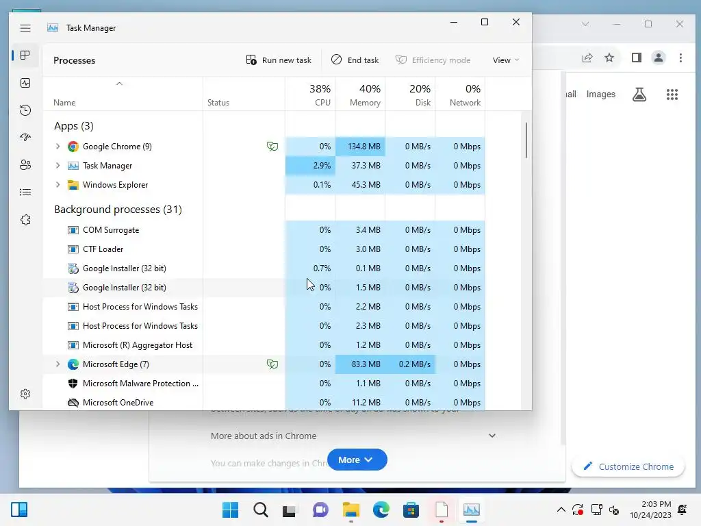This screenshot has height=526, width=701.
Task: Select Microsoft (R) Aggregator Host process
Action: click(x=264, y=345)
